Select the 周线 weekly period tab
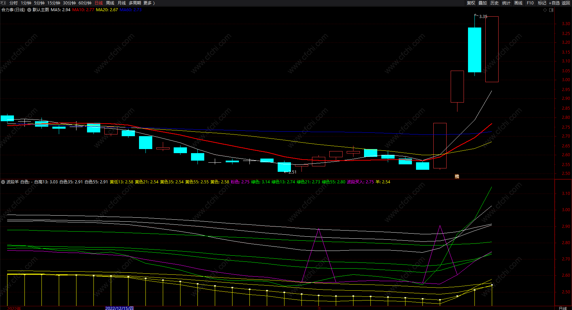 point(110,3)
